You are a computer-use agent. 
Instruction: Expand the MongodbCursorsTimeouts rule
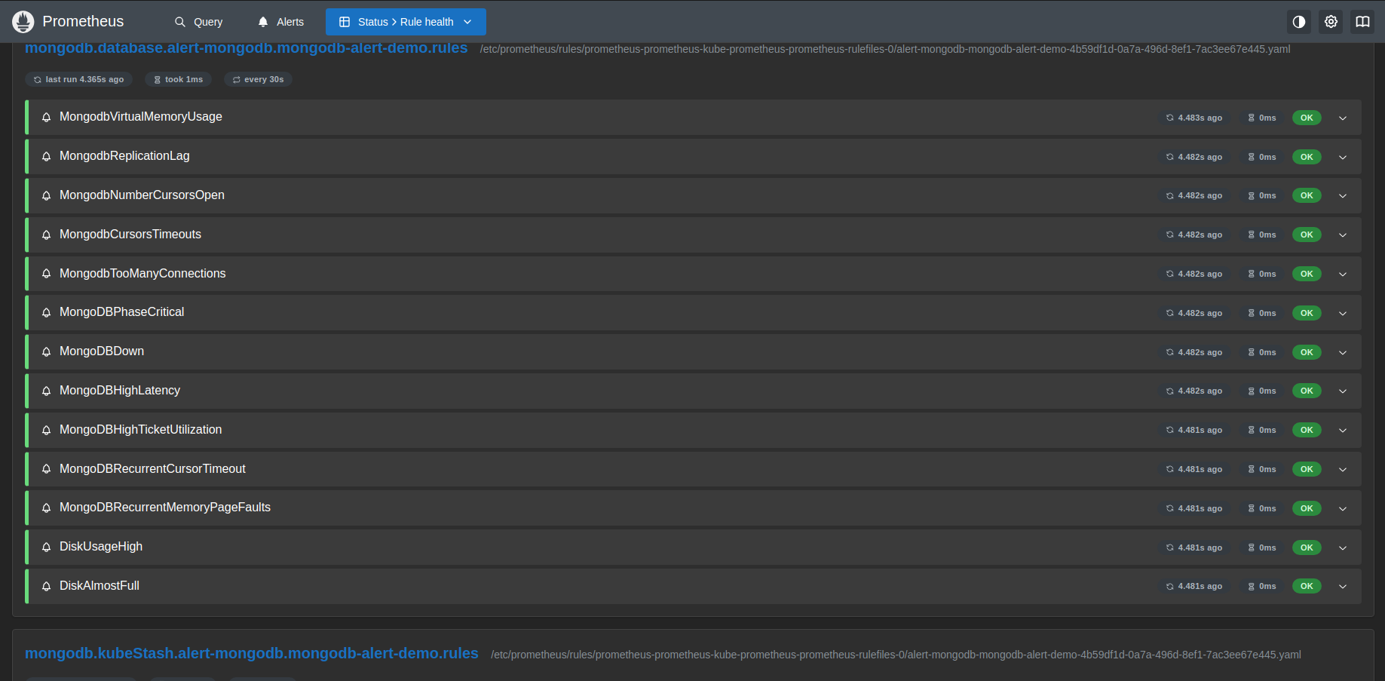(1343, 235)
